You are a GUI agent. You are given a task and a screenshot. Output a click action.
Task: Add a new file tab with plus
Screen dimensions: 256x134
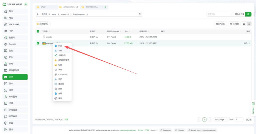(105, 7)
